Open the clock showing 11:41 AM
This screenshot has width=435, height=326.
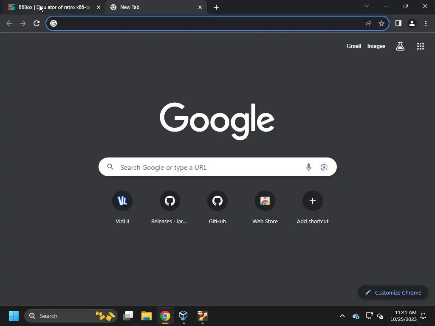(404, 316)
